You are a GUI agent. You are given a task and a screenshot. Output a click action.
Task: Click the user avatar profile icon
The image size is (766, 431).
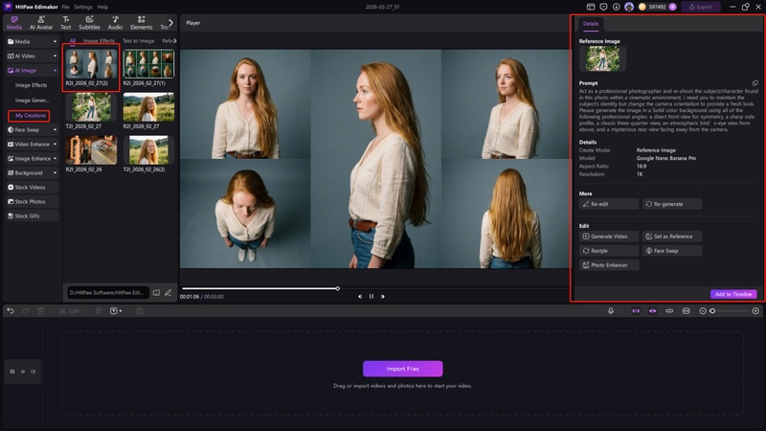[x=628, y=7]
